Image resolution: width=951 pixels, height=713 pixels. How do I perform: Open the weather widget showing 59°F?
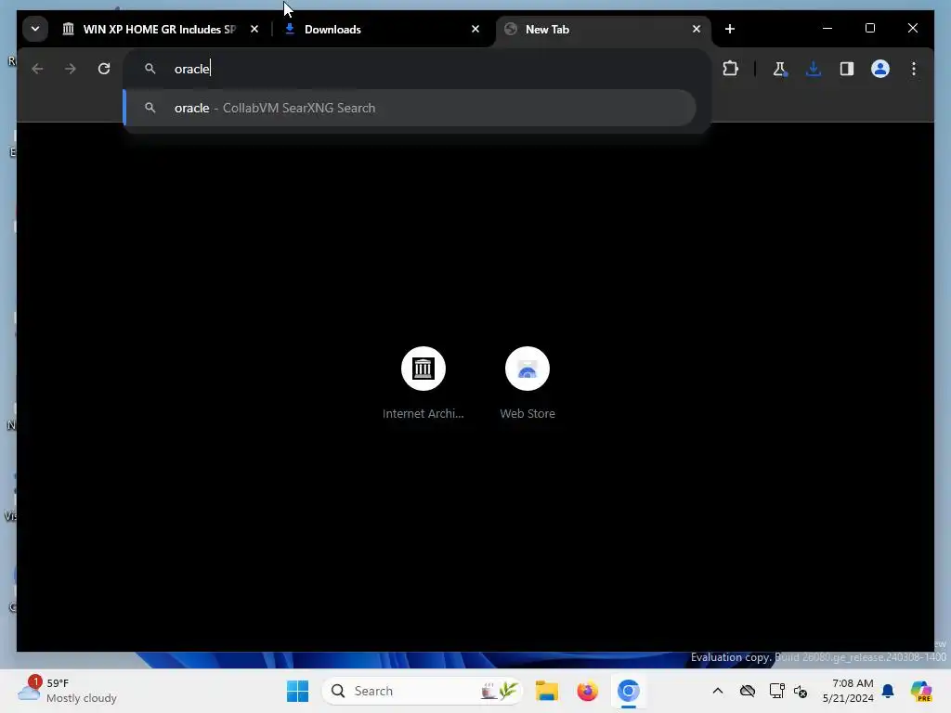click(67, 691)
